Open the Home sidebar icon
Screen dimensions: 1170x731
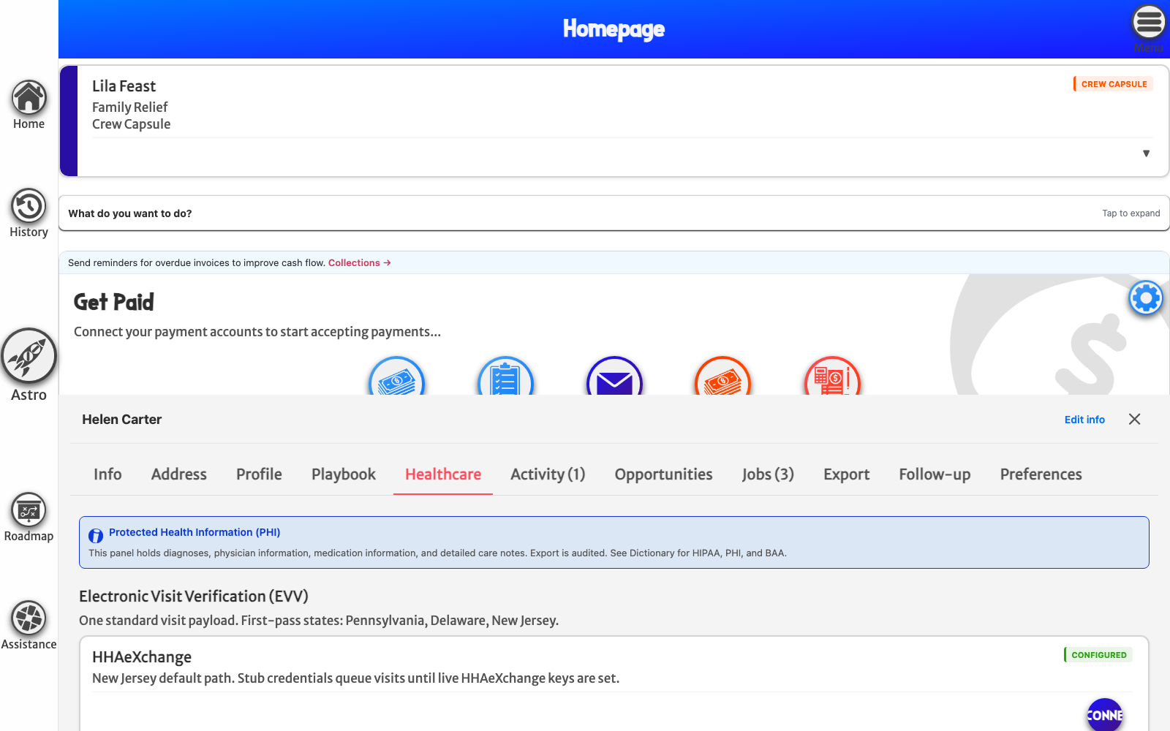coord(29,98)
